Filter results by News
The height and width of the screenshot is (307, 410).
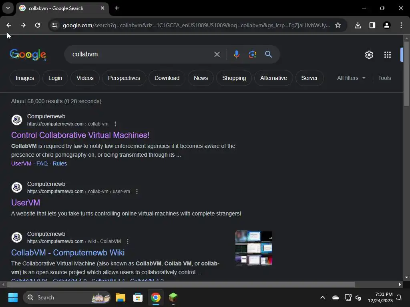click(x=201, y=78)
